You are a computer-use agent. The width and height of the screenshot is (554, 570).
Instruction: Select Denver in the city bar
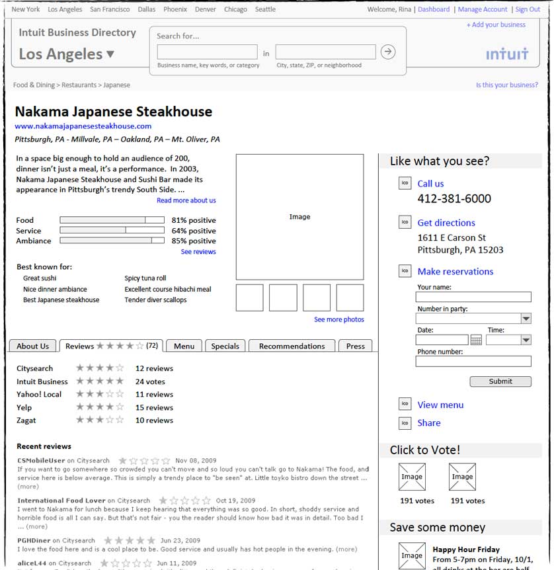coord(206,9)
